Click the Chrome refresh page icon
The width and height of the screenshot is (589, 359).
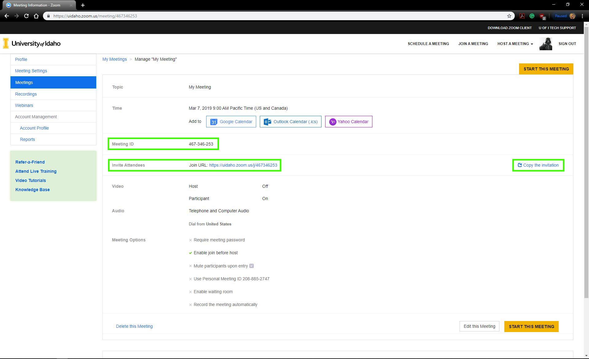(26, 16)
